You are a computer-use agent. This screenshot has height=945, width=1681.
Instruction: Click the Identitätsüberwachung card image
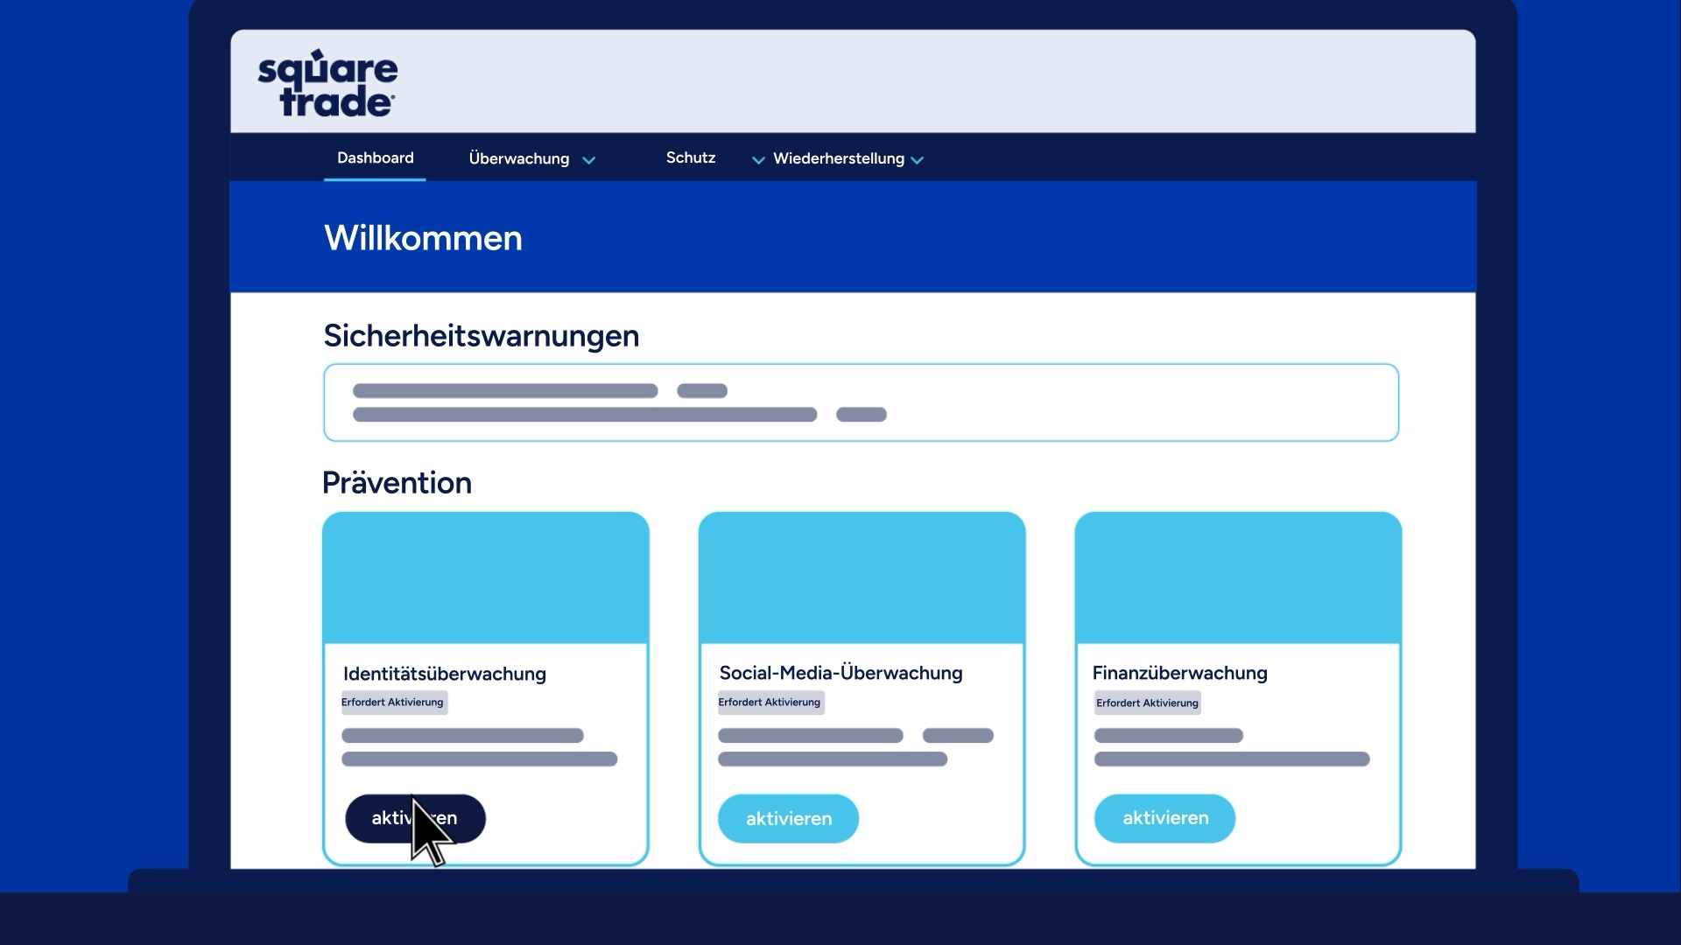(486, 578)
